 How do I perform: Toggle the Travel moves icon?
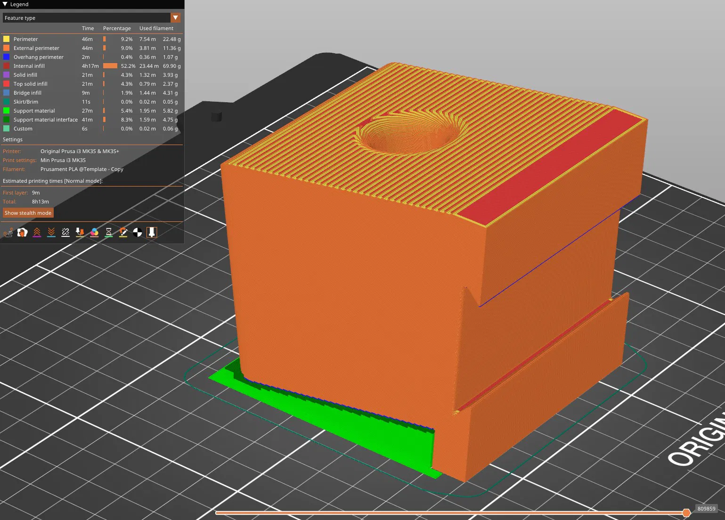pos(8,232)
